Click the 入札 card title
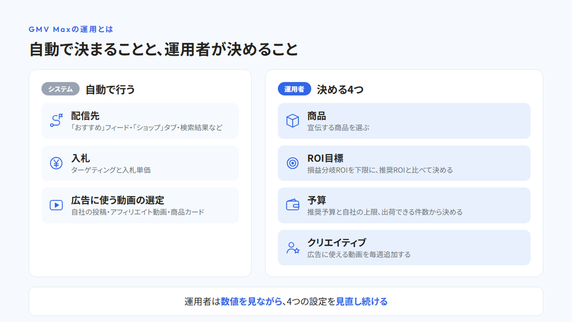This screenshot has height=322, width=572. [x=80, y=158]
